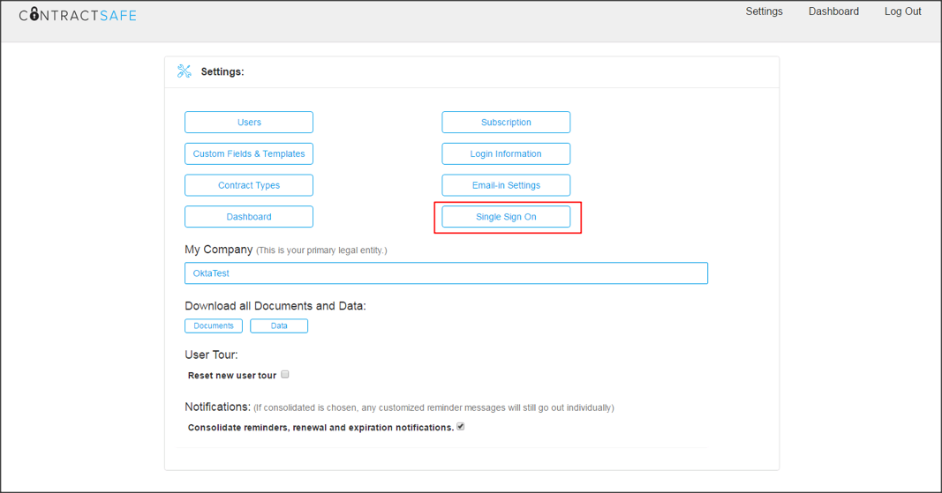Image resolution: width=942 pixels, height=493 pixels.
Task: Select the Contract Types button
Action: tap(249, 185)
